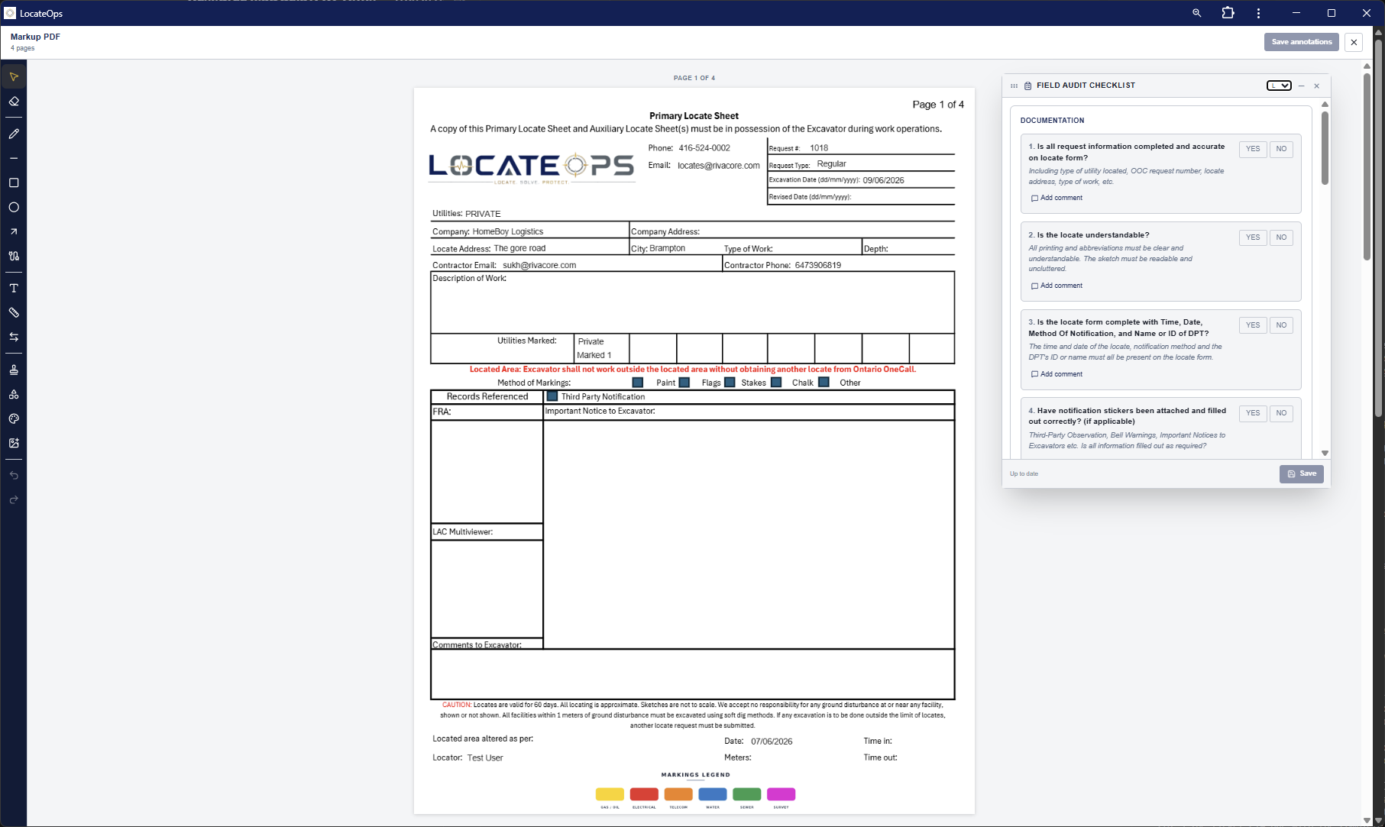
Task: Click the blue Water legend swatch
Action: 713,794
